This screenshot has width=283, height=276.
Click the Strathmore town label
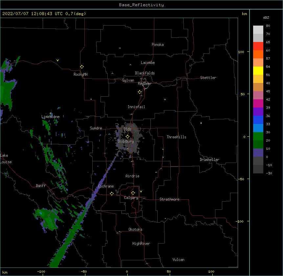click(169, 199)
